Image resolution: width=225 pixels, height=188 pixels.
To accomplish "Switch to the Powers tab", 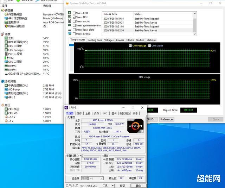I will pos(120,40).
